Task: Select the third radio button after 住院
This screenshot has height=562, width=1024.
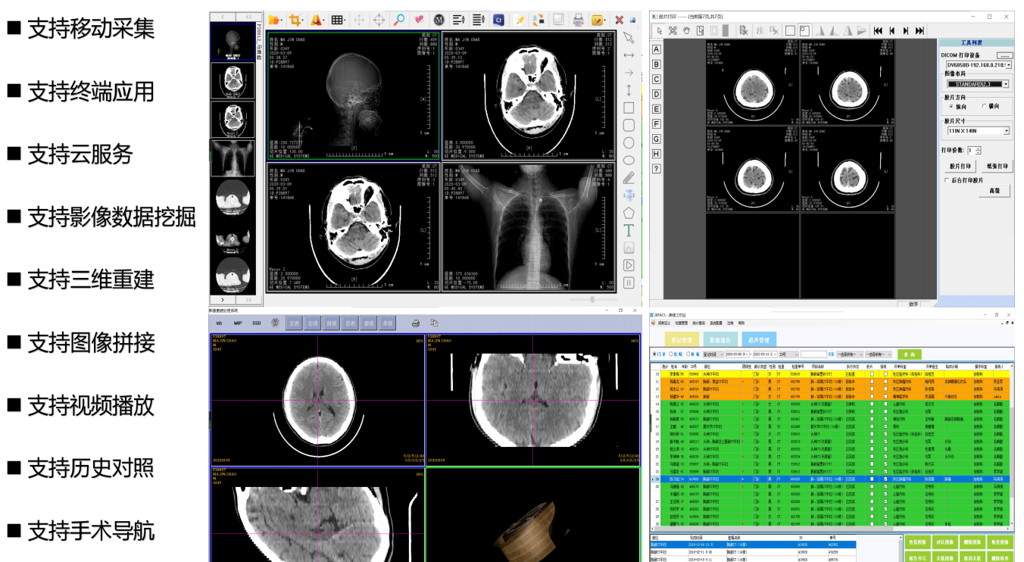Action: tap(688, 354)
